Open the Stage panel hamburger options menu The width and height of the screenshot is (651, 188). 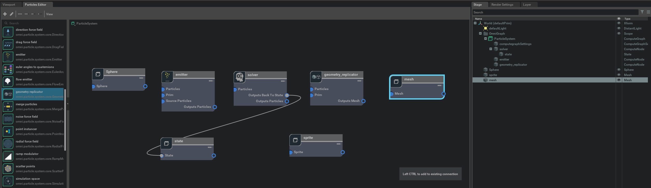[x=648, y=12]
